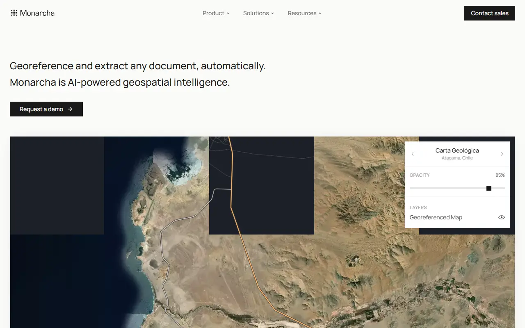Go to the next map with right chevron
Viewport: 525px width, 328px height.
[502, 154]
